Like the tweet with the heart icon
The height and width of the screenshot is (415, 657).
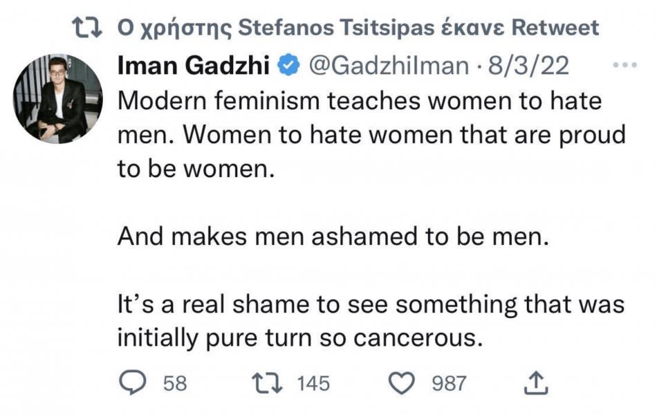point(402,383)
